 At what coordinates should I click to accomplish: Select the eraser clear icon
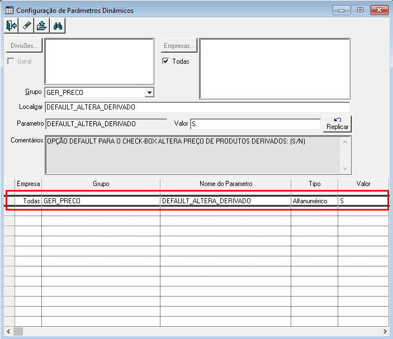[x=27, y=26]
